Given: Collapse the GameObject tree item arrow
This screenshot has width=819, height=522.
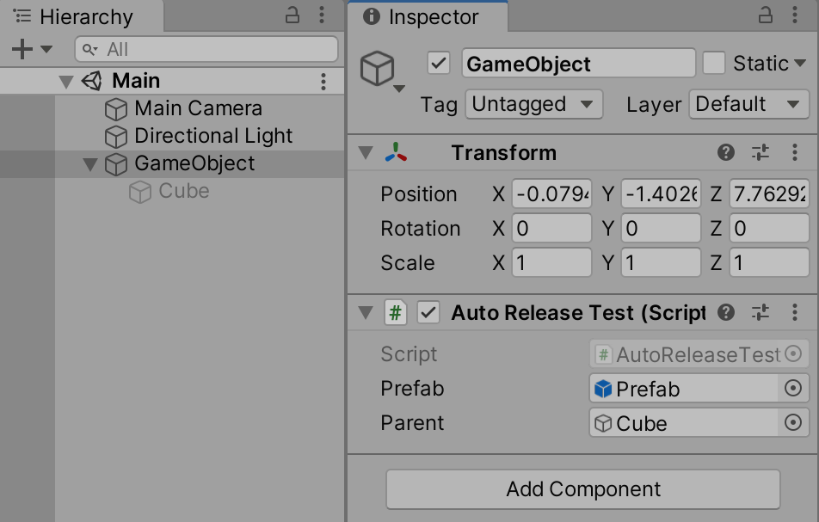Looking at the screenshot, I should (90, 163).
